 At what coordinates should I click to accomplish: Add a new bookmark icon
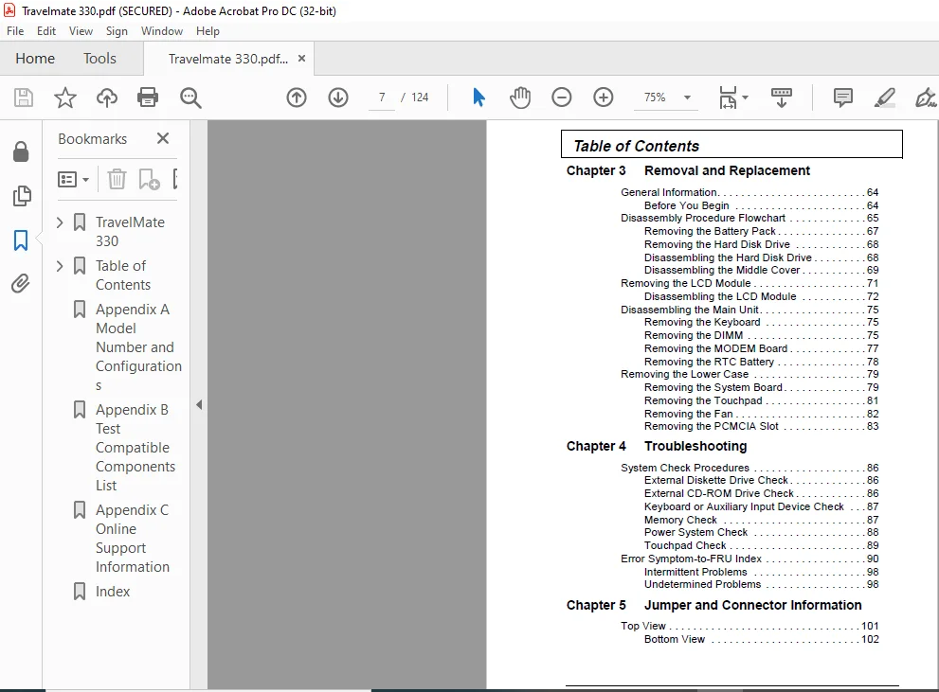pyautogui.click(x=149, y=179)
